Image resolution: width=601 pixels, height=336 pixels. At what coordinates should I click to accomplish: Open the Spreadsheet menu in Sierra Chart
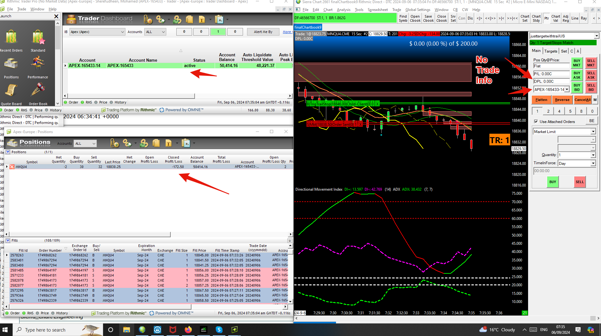pyautogui.click(x=378, y=10)
